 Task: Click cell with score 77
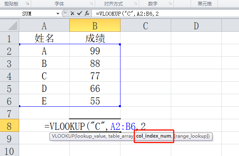[x=95, y=75]
